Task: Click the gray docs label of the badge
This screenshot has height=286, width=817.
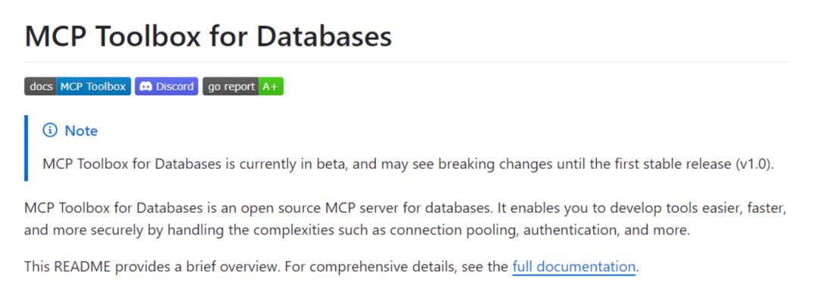Action: [39, 86]
